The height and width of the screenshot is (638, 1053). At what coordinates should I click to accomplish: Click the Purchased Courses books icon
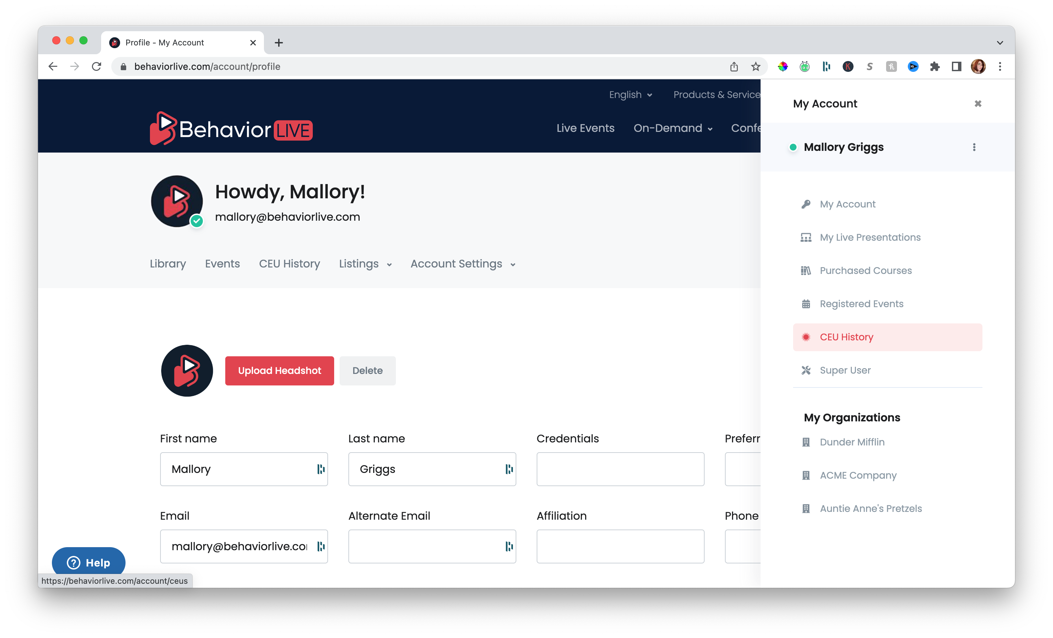(806, 271)
